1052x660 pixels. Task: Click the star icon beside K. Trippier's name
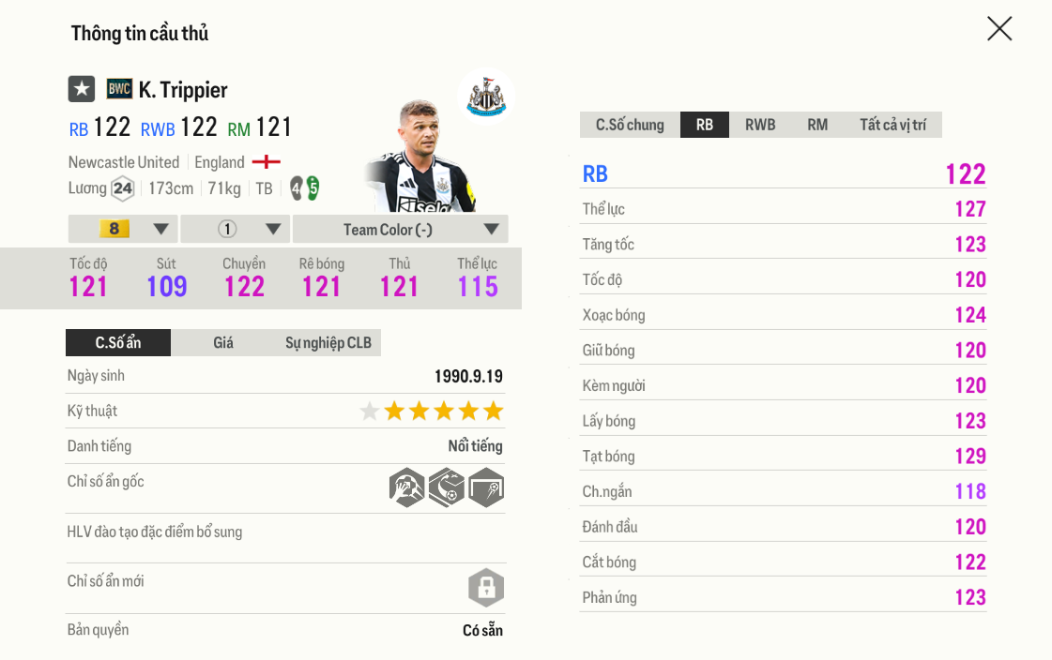click(81, 88)
